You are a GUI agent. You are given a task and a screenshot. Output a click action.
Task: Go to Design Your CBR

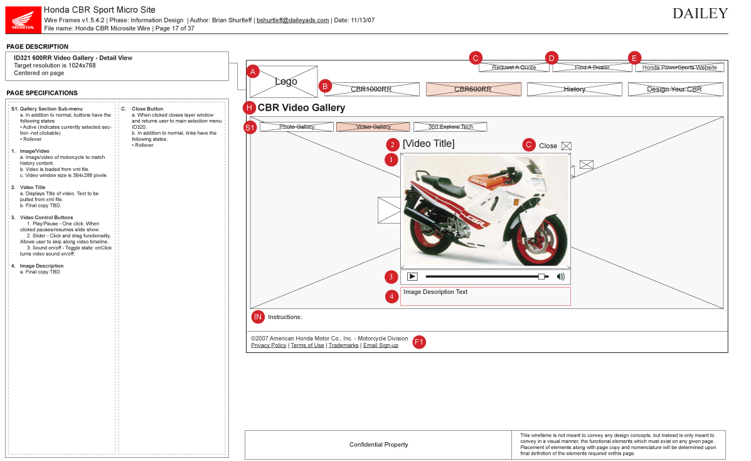click(x=674, y=89)
